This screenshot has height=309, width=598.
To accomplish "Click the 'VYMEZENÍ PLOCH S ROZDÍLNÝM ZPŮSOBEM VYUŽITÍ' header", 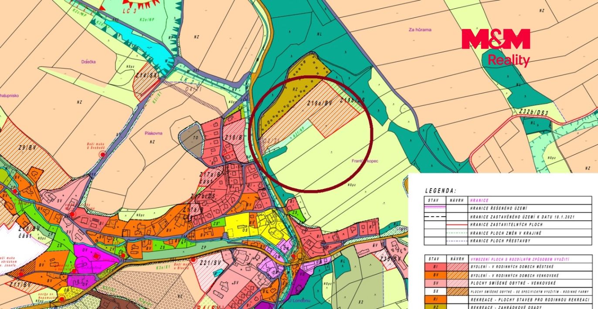I will click(520, 259).
